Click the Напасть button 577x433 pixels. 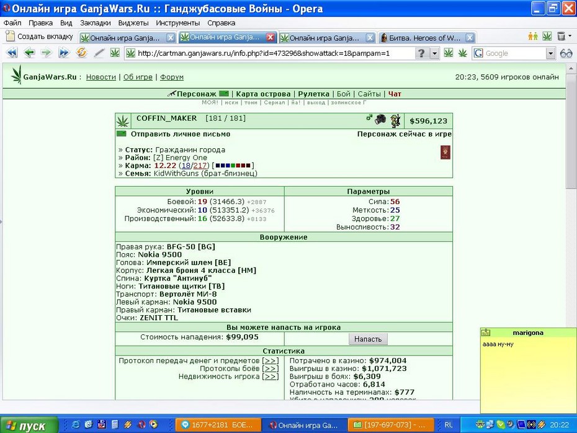[x=368, y=339]
